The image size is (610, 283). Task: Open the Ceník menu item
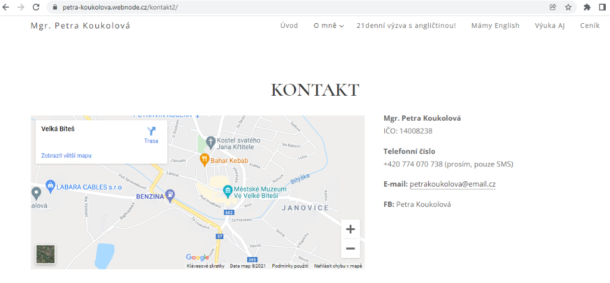pos(590,26)
